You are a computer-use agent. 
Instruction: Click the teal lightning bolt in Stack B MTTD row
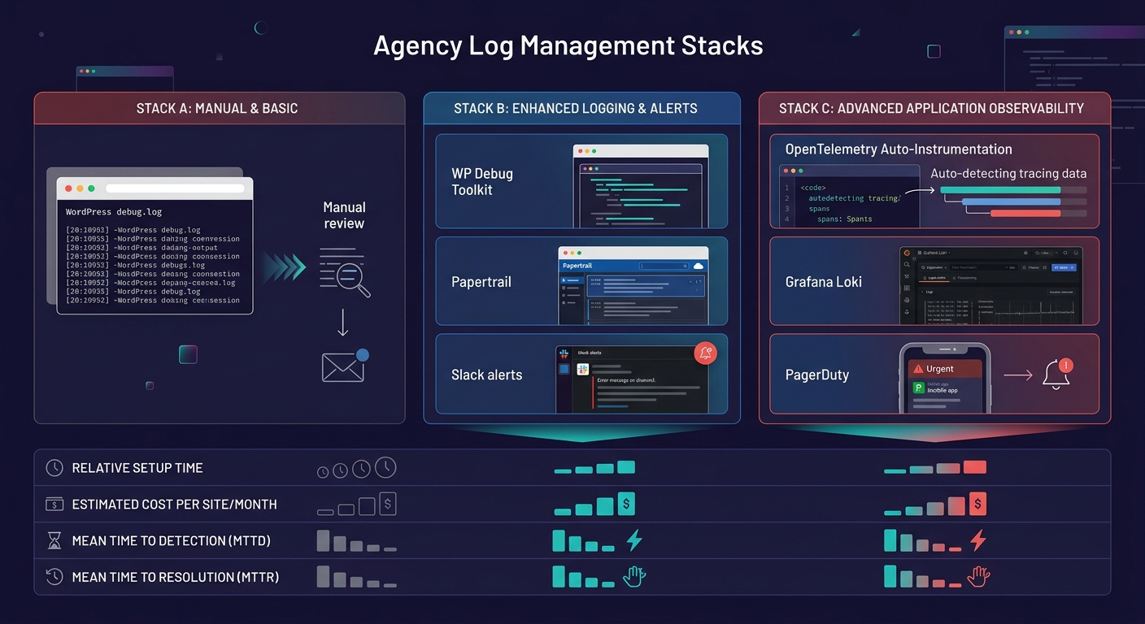(x=634, y=540)
